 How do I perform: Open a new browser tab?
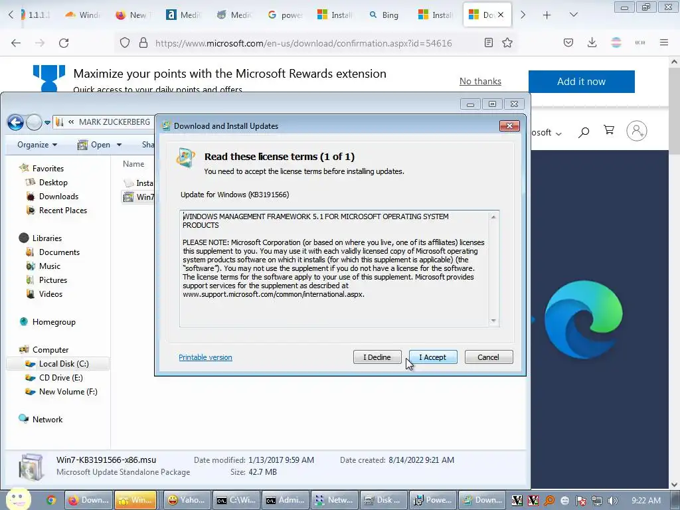point(547,15)
